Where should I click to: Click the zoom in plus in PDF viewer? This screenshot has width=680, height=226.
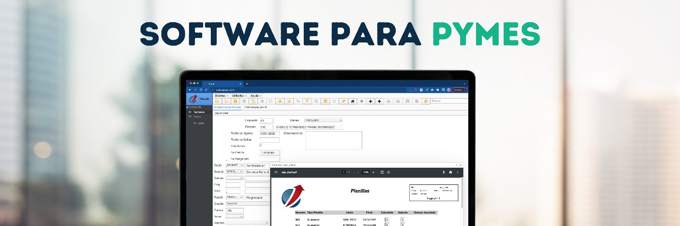(x=373, y=172)
